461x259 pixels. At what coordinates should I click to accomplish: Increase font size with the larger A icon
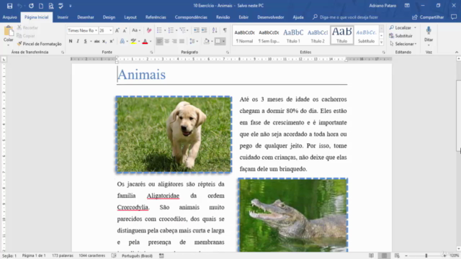tap(117, 30)
